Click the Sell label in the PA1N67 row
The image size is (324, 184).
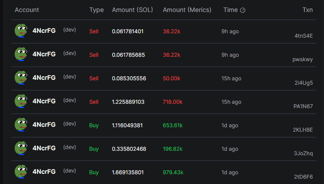(94, 102)
